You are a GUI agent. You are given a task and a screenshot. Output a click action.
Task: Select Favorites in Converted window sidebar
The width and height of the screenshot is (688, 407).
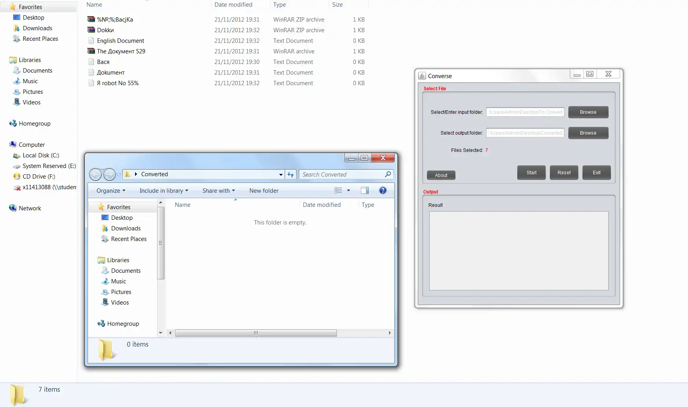pyautogui.click(x=119, y=207)
